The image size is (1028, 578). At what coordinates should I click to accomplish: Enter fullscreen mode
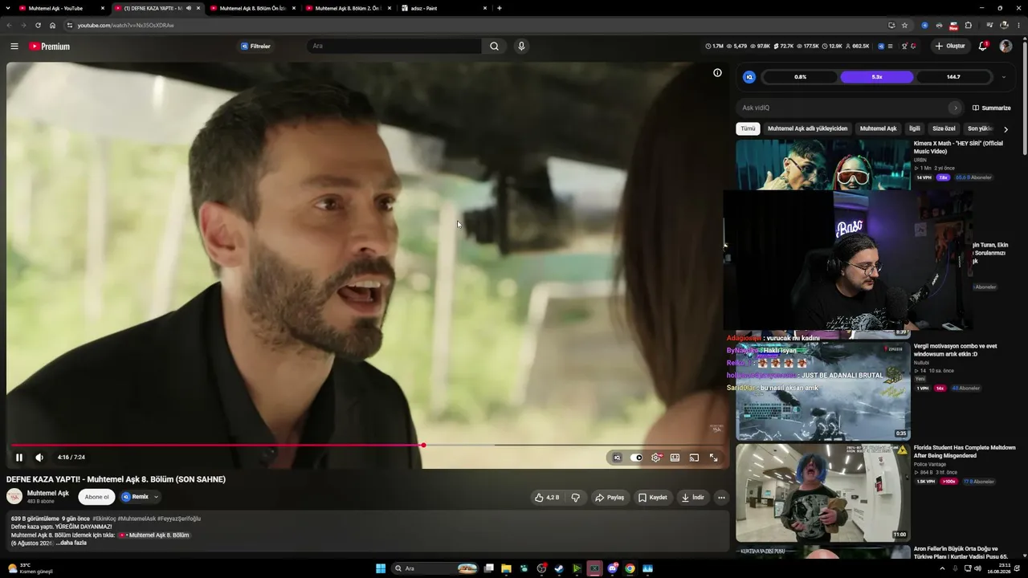pos(713,458)
